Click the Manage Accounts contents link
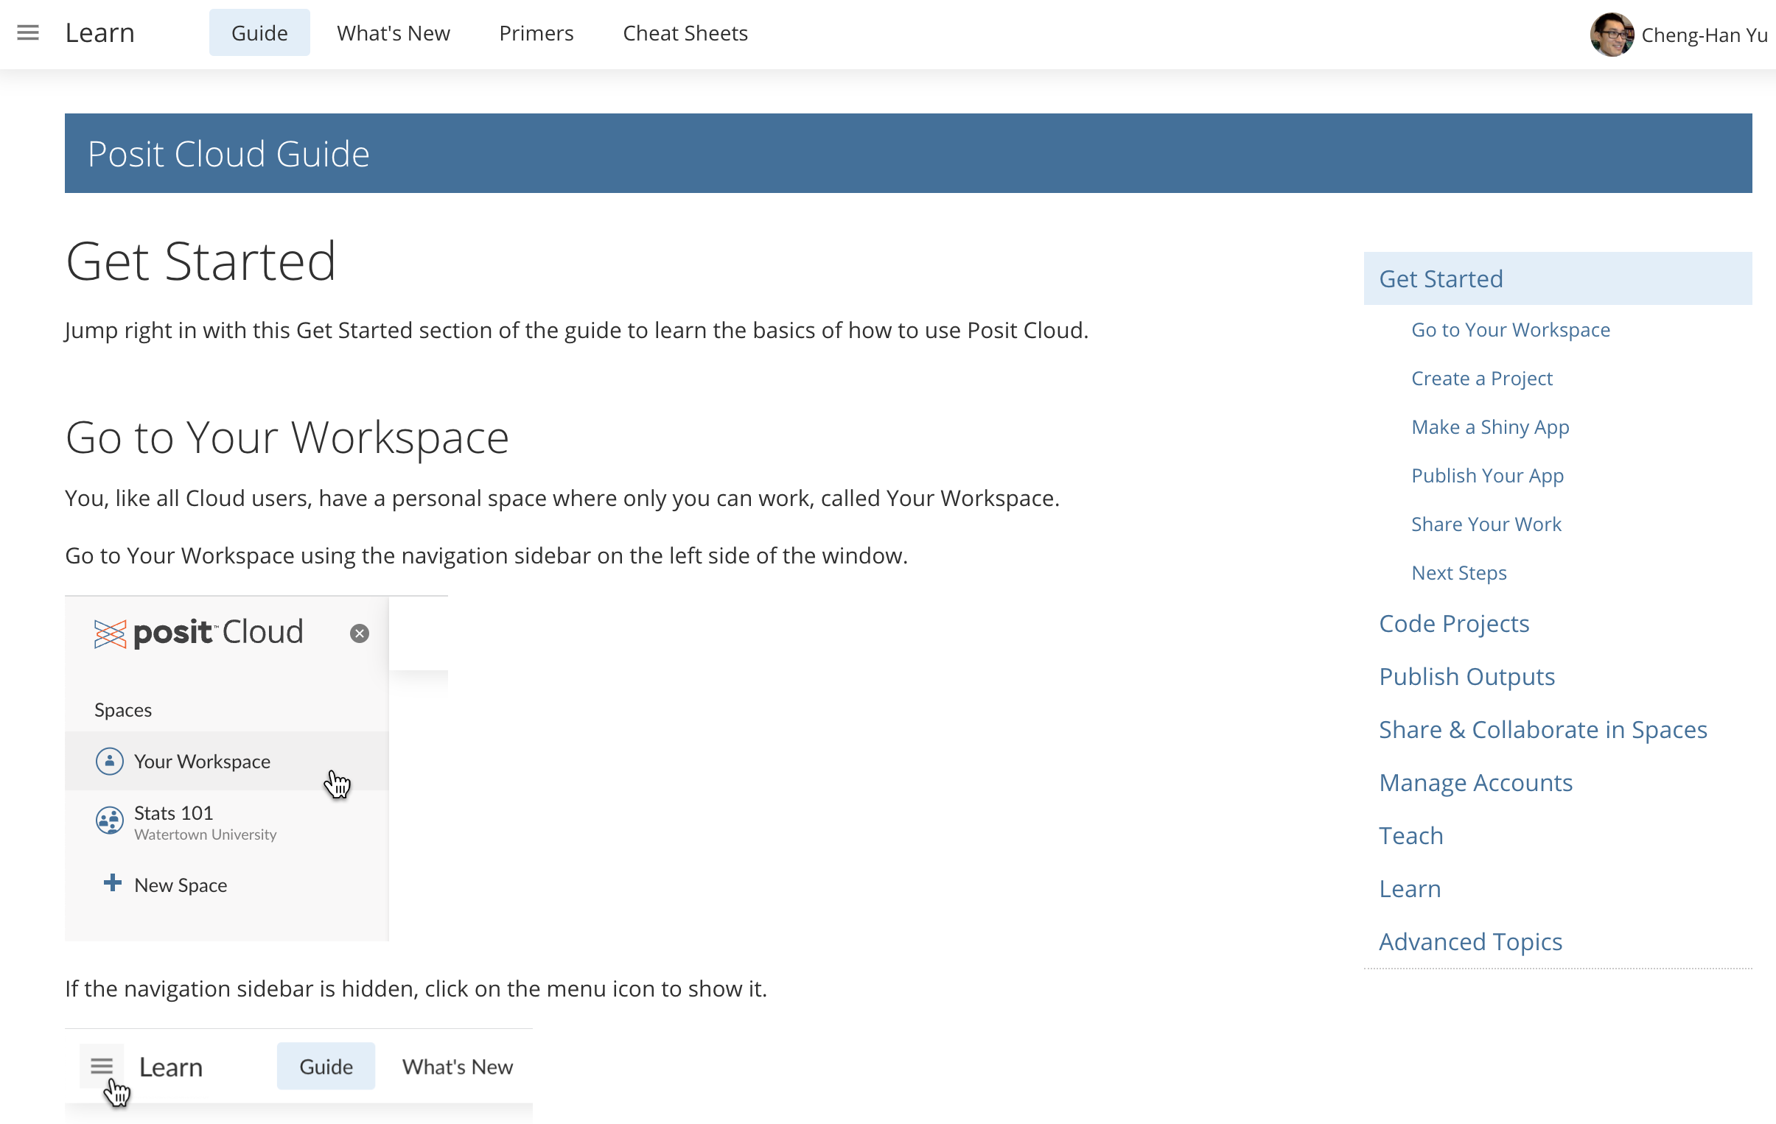 coord(1475,783)
